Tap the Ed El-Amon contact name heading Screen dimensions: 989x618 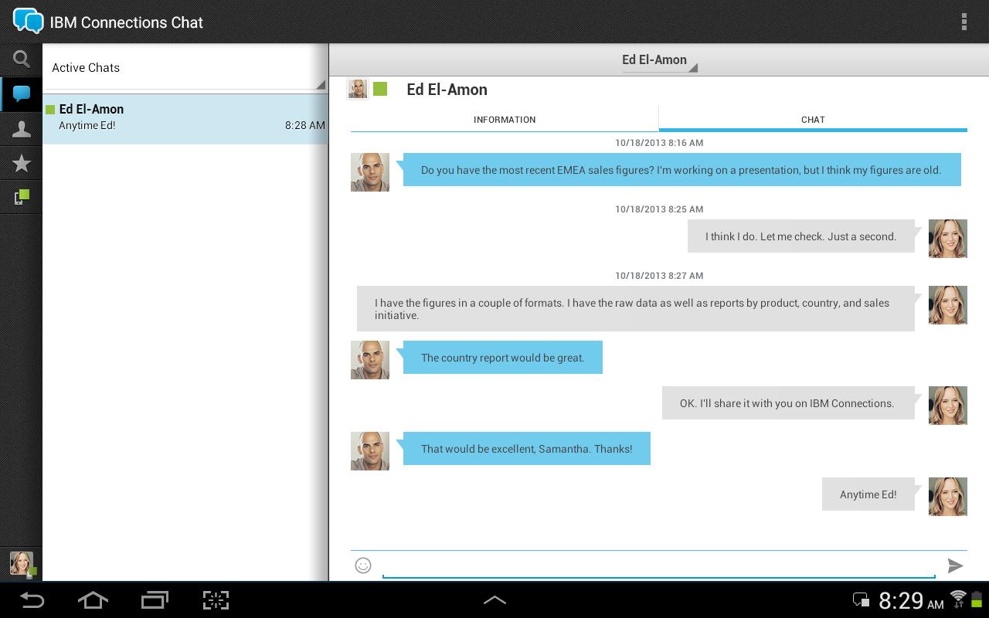[x=447, y=90]
